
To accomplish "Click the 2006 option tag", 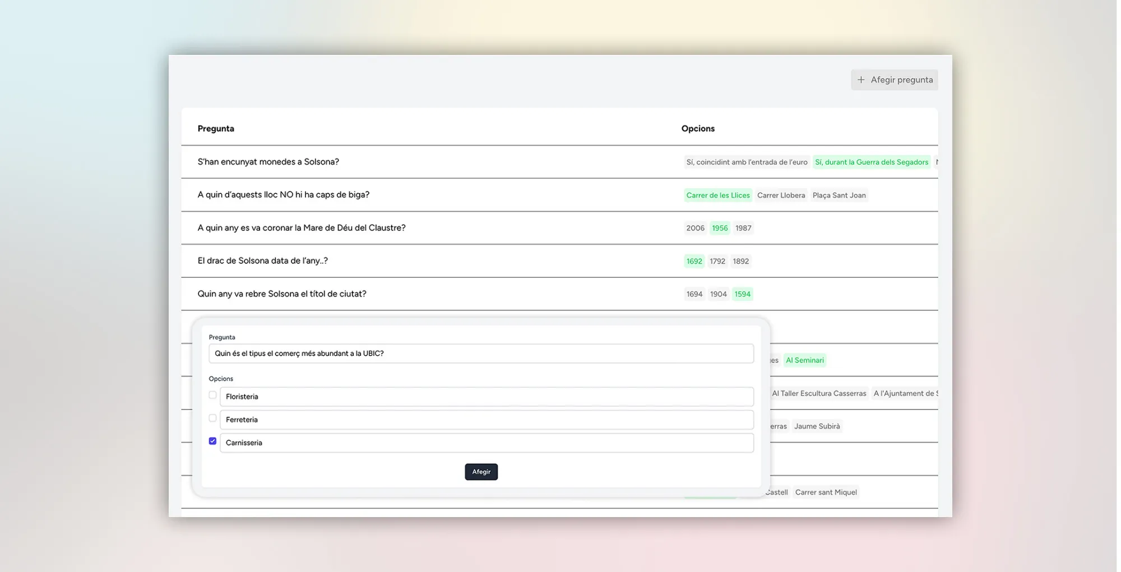I will pos(696,228).
